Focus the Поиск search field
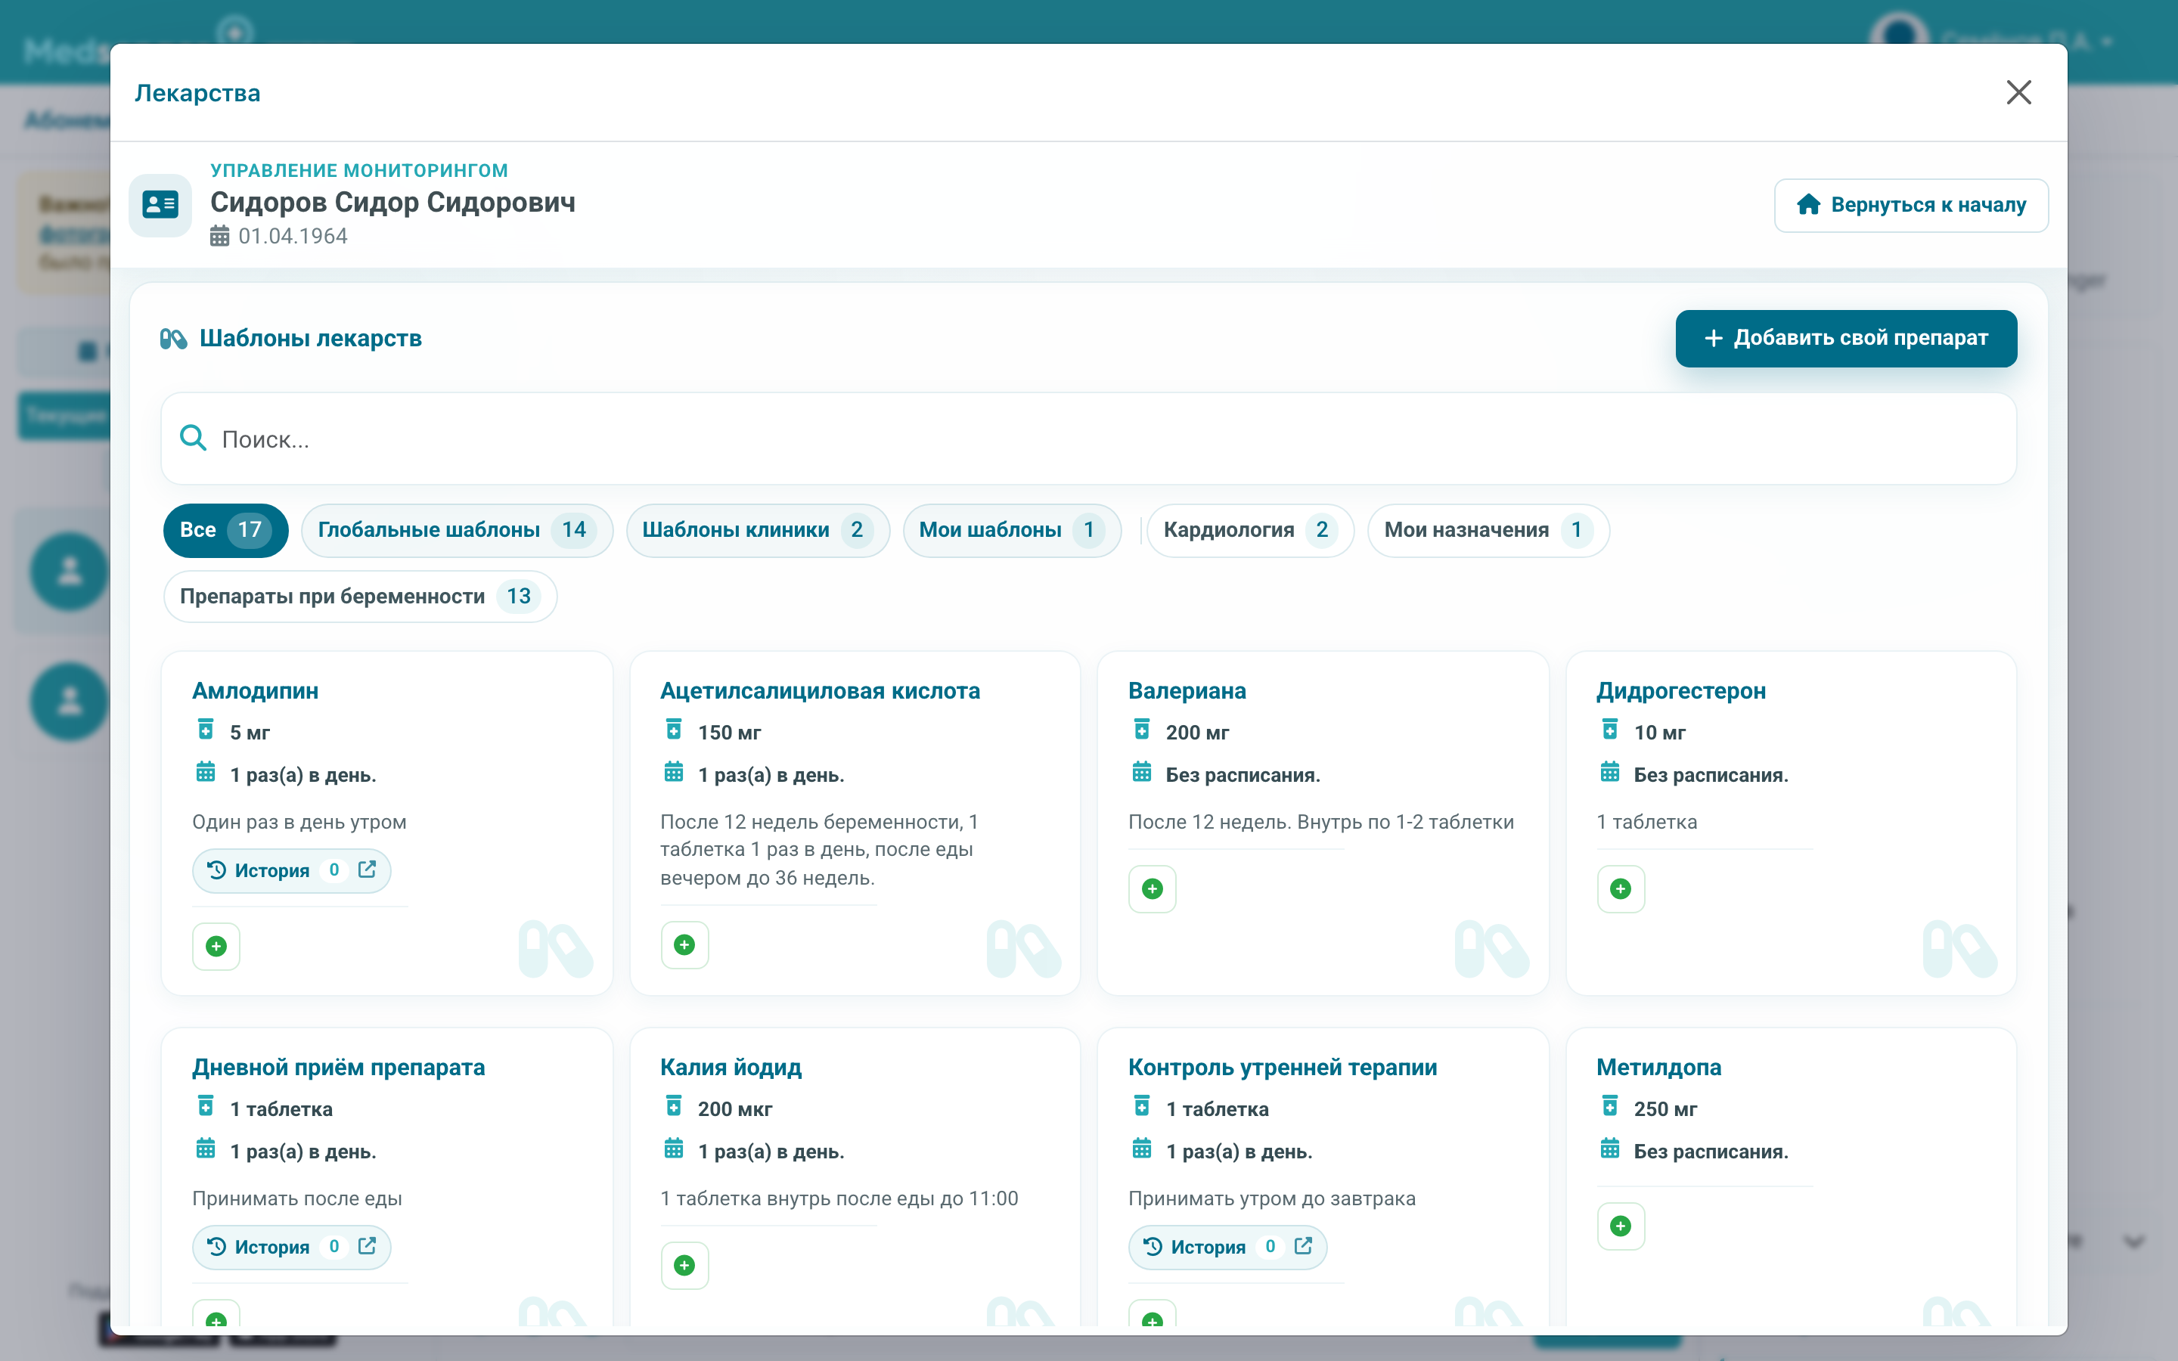This screenshot has width=2178, height=1361. click(1088, 439)
